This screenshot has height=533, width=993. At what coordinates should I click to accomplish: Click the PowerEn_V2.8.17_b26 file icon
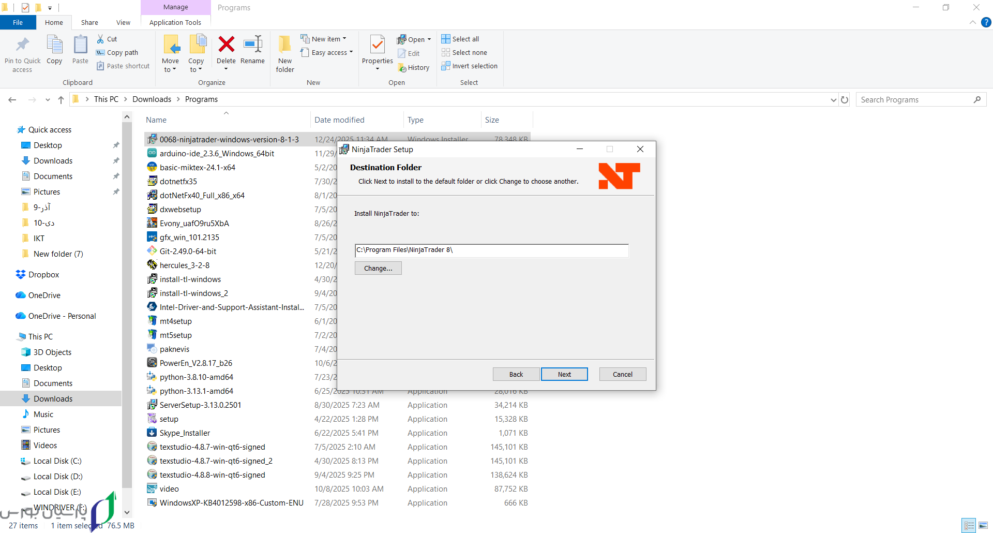click(152, 363)
